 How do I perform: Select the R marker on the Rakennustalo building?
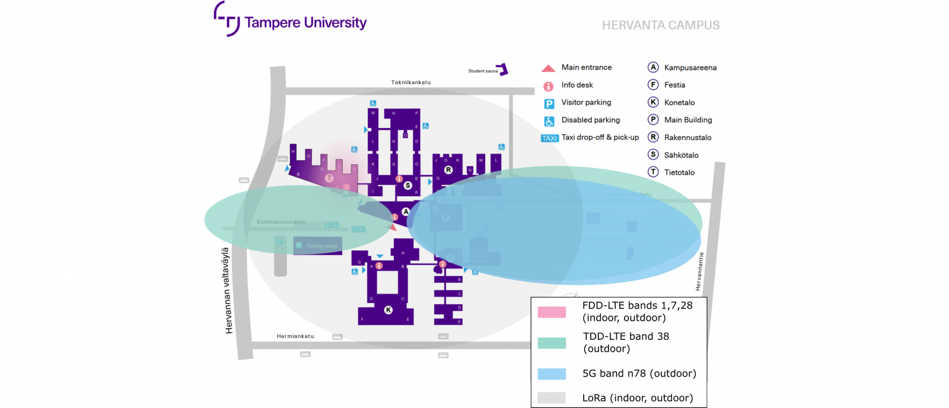(448, 170)
